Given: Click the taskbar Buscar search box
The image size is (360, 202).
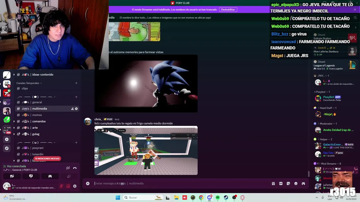Looking at the screenshot, I should tap(143, 198).
